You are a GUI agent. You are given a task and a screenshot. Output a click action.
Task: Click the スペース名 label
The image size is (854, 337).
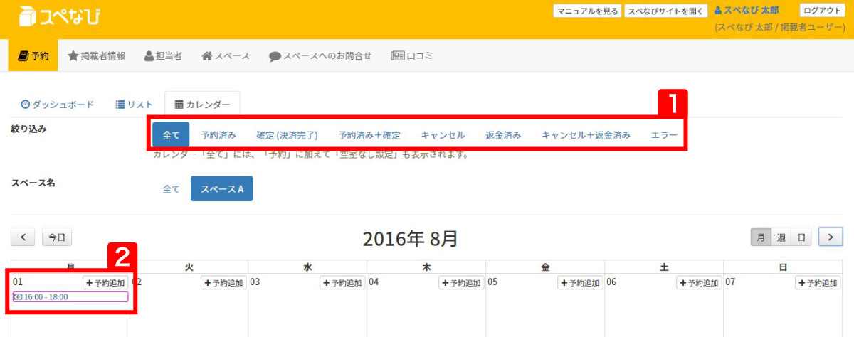(33, 183)
